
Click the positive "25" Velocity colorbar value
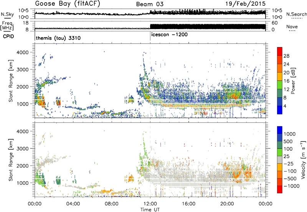[287, 156]
